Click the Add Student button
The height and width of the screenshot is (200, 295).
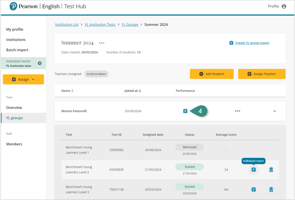211,74
